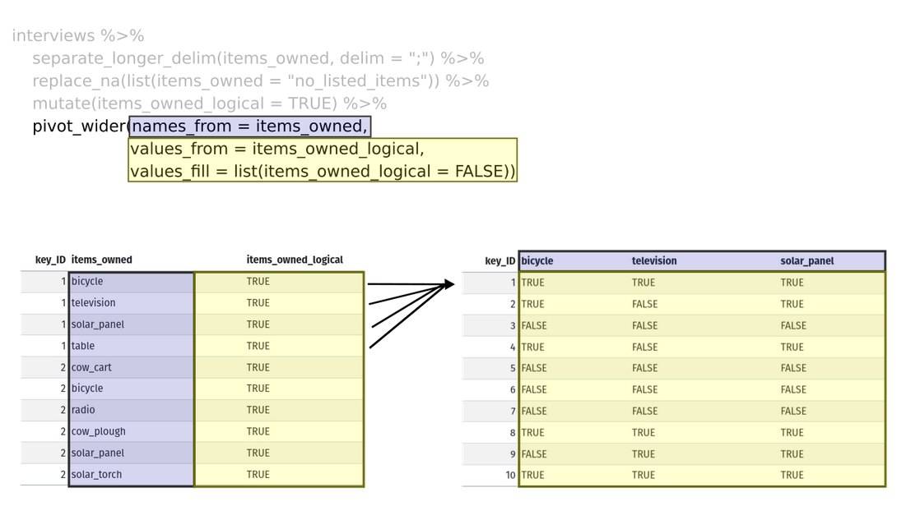This screenshot has height=506, width=906.
Task: Select the items_owned_logical column header
Action: click(x=295, y=260)
